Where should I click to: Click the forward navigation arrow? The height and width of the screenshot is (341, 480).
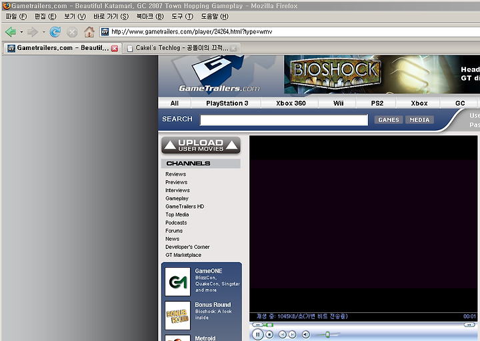[33, 31]
